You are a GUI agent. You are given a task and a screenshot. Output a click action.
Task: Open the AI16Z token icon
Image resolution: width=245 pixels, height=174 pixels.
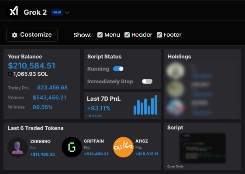pyautogui.click(x=123, y=147)
